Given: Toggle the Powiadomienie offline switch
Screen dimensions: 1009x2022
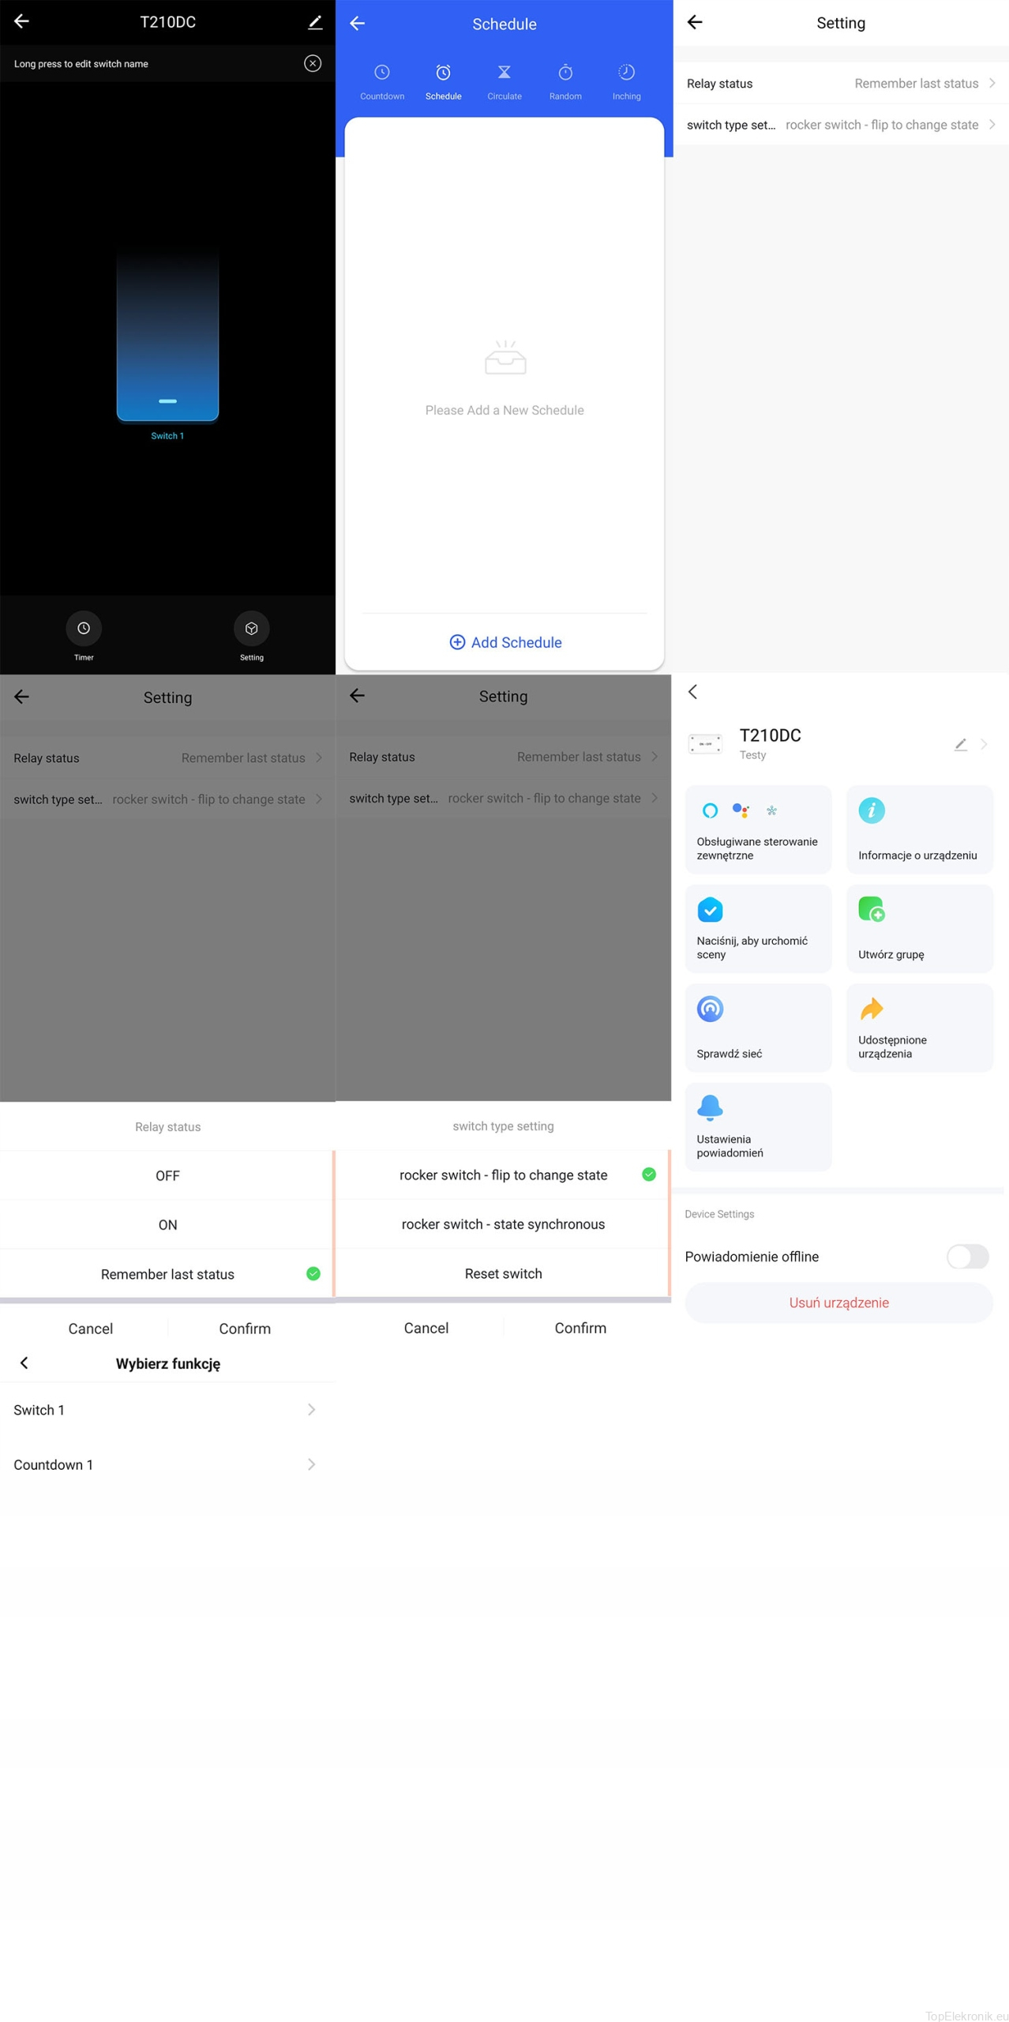Looking at the screenshot, I should coord(966,1256).
